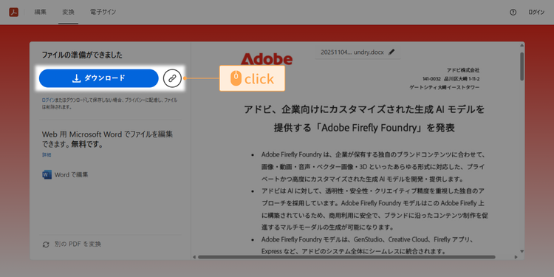
Task: Click the document title line starting アドビ、企業向けに
Action: click(364, 109)
